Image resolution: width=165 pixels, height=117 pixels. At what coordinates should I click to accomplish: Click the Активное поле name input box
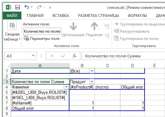tap(42, 31)
